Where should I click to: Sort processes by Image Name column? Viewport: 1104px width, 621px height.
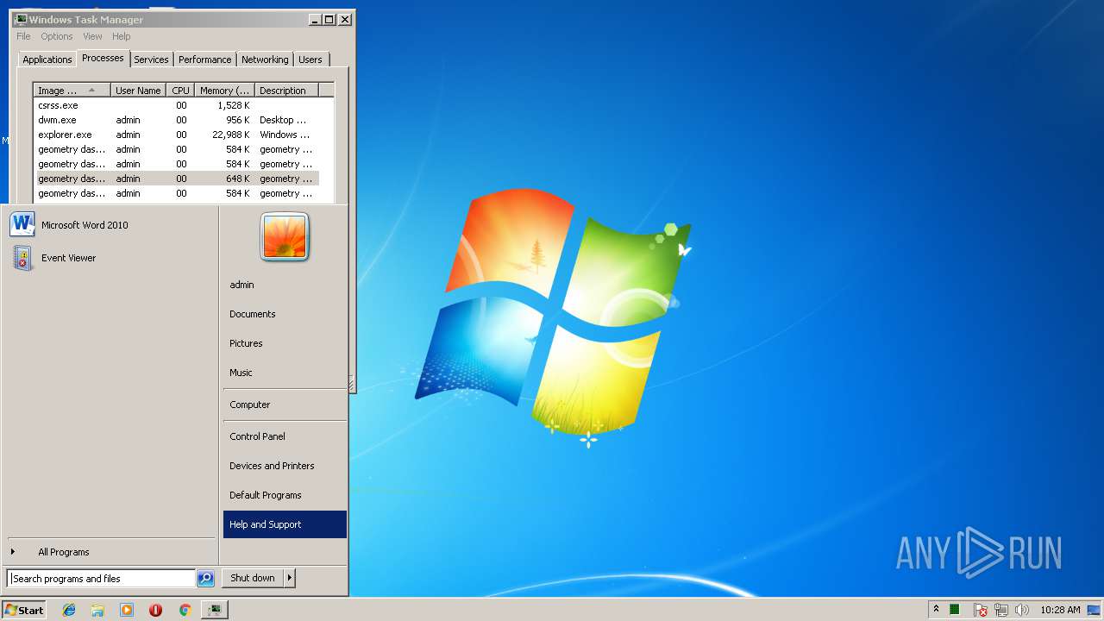[x=72, y=91]
